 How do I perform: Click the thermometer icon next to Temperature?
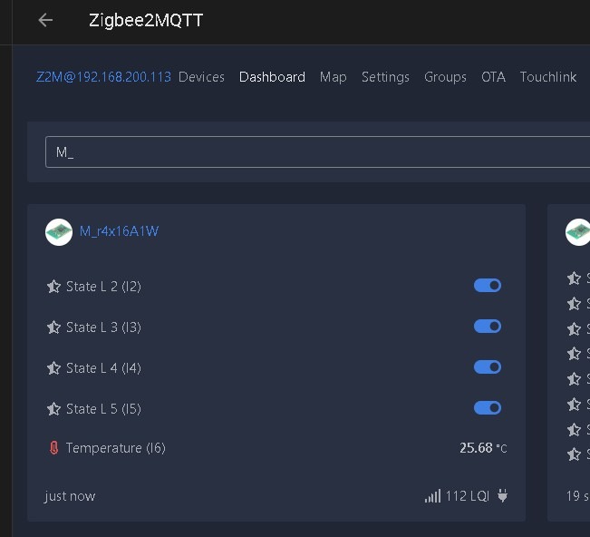point(53,448)
